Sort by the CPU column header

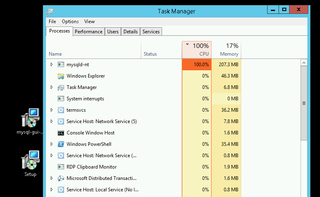click(x=197, y=50)
